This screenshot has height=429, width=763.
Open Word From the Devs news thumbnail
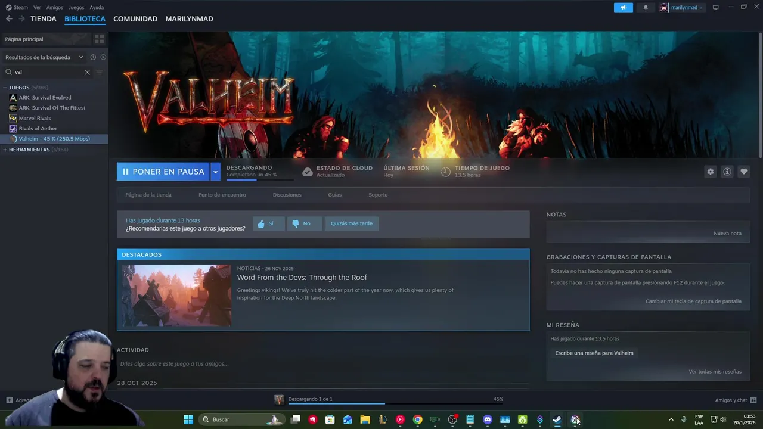coord(176,296)
